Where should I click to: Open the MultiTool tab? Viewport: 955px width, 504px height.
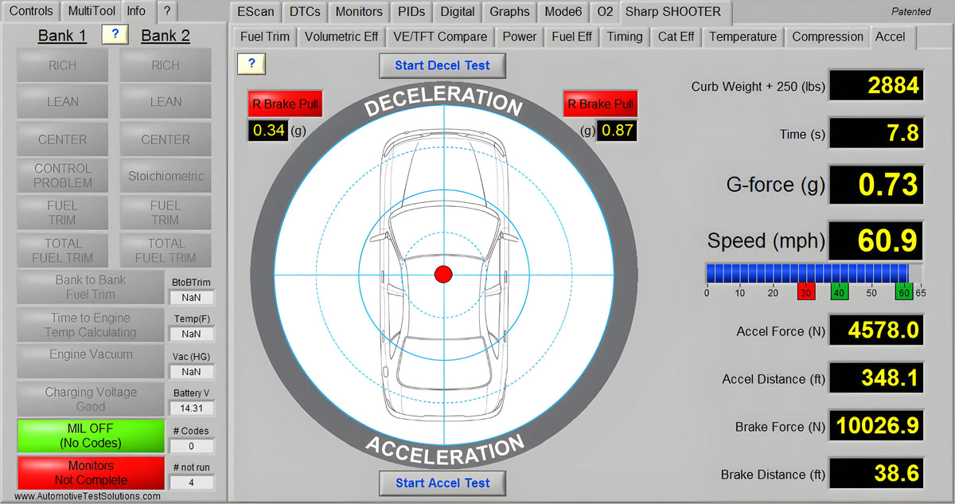92,11
